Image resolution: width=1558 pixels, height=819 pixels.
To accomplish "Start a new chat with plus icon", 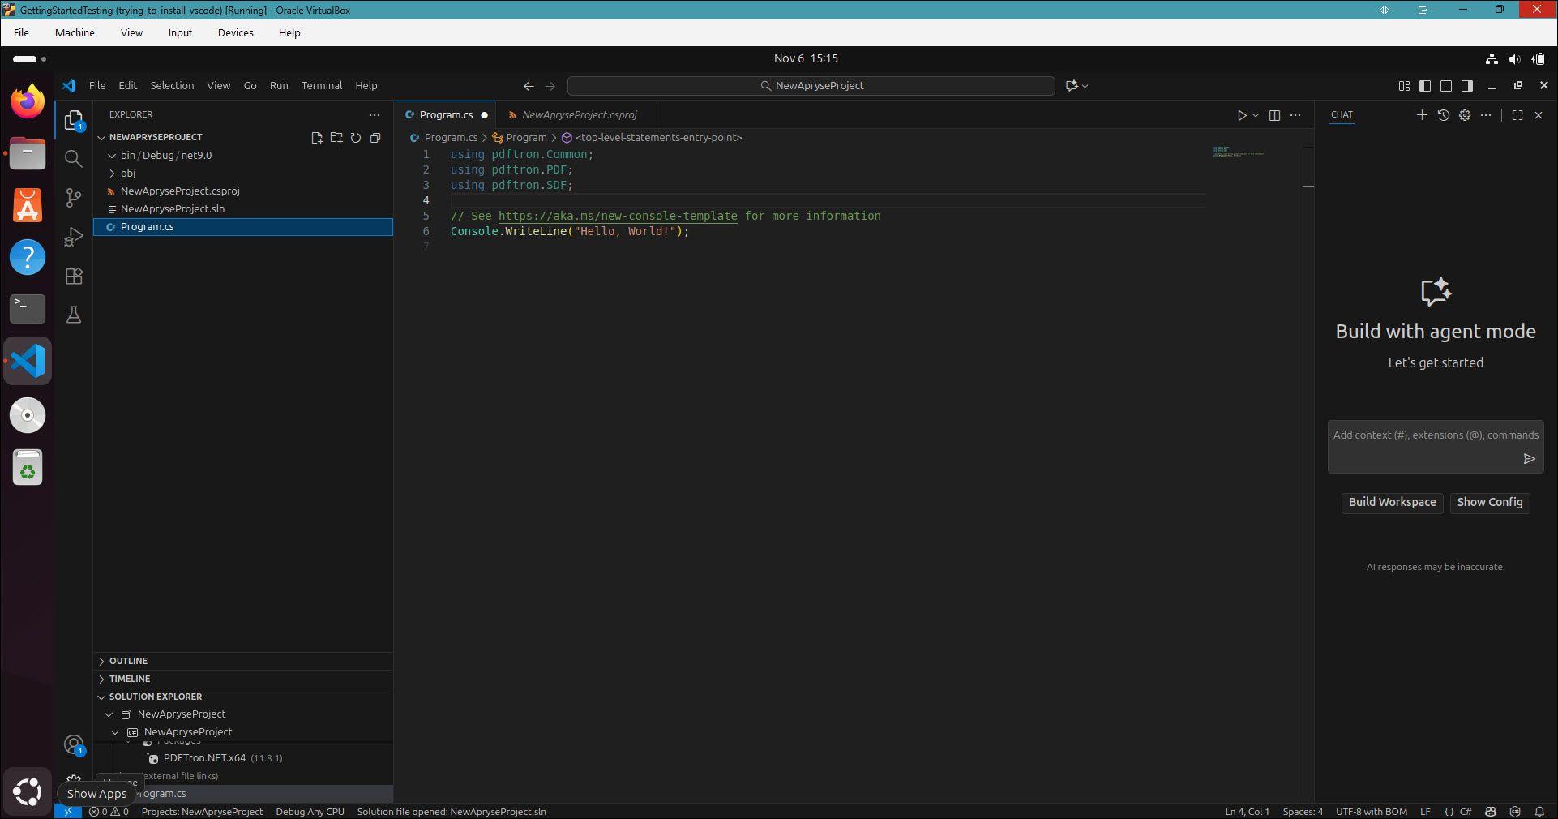I will tap(1422, 115).
